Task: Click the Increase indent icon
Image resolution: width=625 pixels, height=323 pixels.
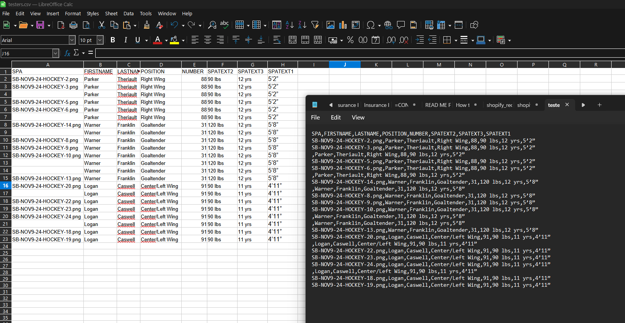Action: [420, 40]
